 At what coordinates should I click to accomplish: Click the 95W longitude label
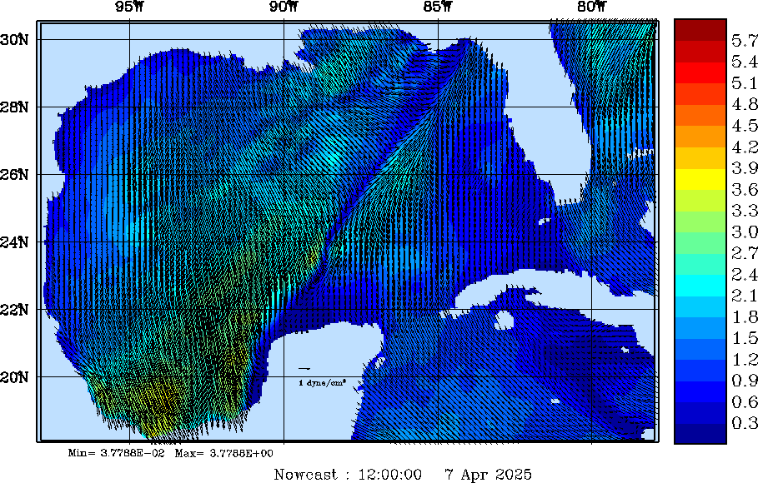click(129, 7)
